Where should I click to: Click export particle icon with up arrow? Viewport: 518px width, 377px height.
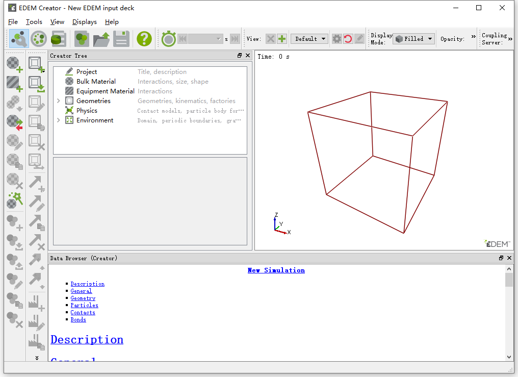[15, 262]
